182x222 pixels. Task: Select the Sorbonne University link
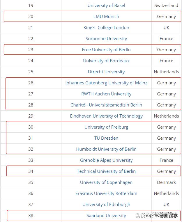[106, 39]
